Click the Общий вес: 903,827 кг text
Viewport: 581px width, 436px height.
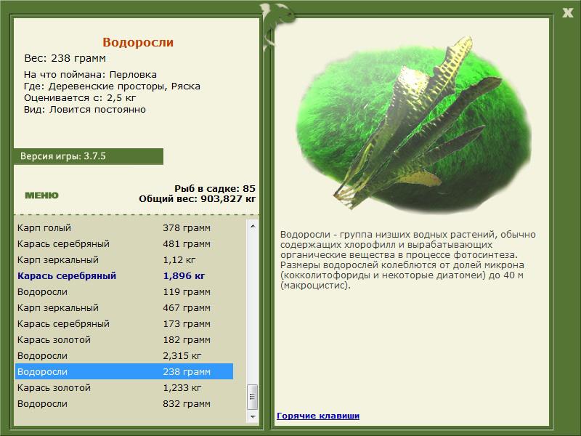pos(197,198)
